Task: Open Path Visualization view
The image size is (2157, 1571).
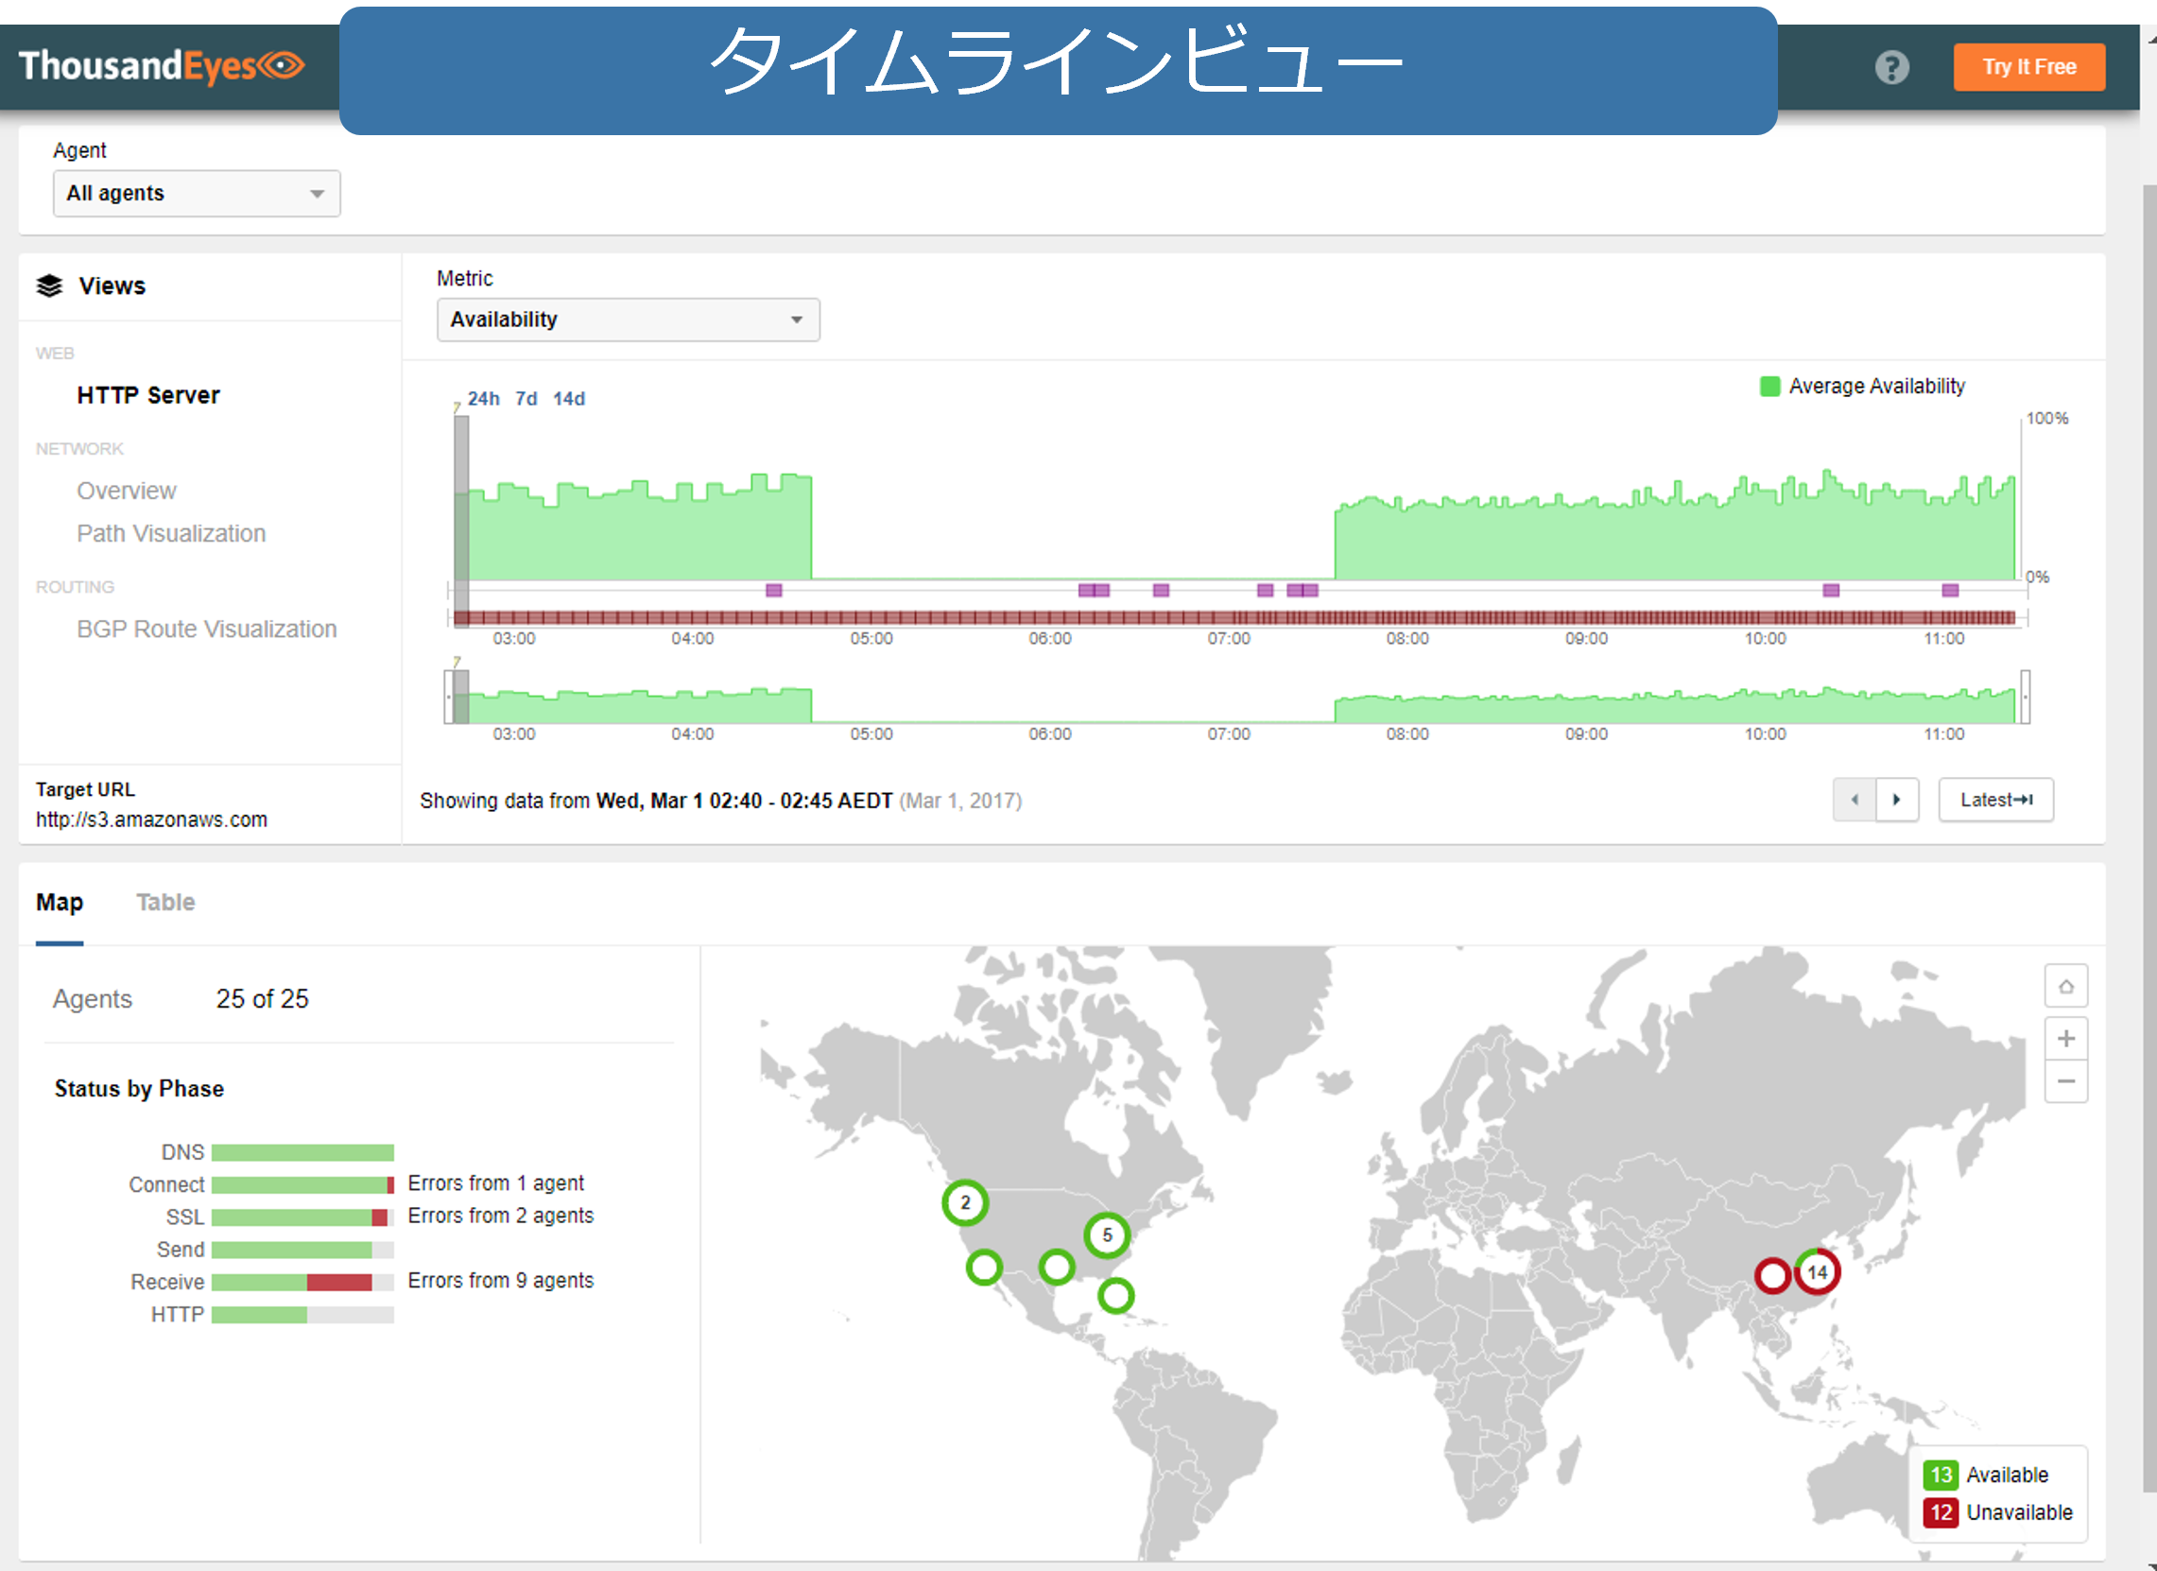Action: (x=171, y=533)
